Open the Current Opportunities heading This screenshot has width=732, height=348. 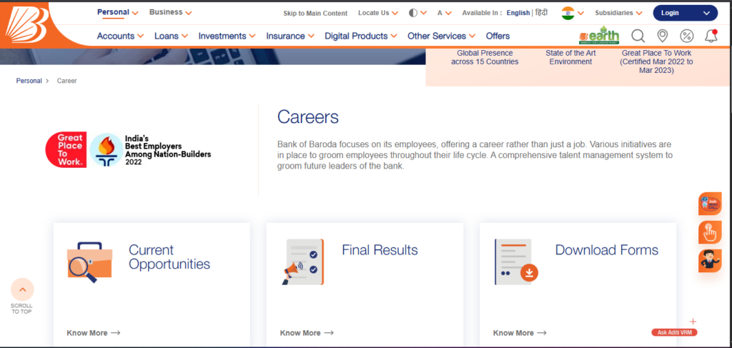pyautogui.click(x=169, y=257)
